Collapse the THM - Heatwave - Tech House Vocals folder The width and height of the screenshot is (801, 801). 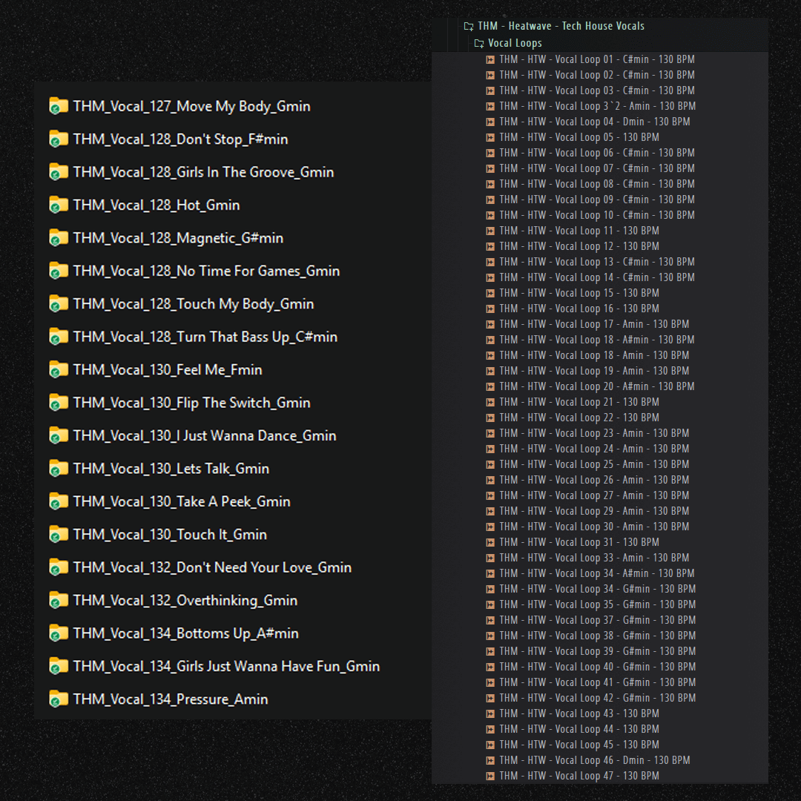click(469, 26)
